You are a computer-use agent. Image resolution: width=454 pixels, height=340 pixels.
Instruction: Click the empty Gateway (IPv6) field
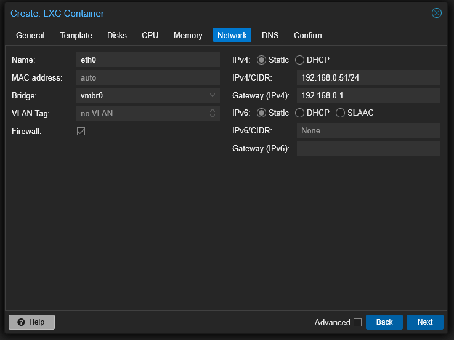368,148
